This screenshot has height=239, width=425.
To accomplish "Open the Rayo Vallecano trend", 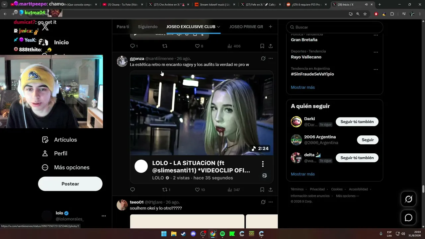I will tap(306, 57).
